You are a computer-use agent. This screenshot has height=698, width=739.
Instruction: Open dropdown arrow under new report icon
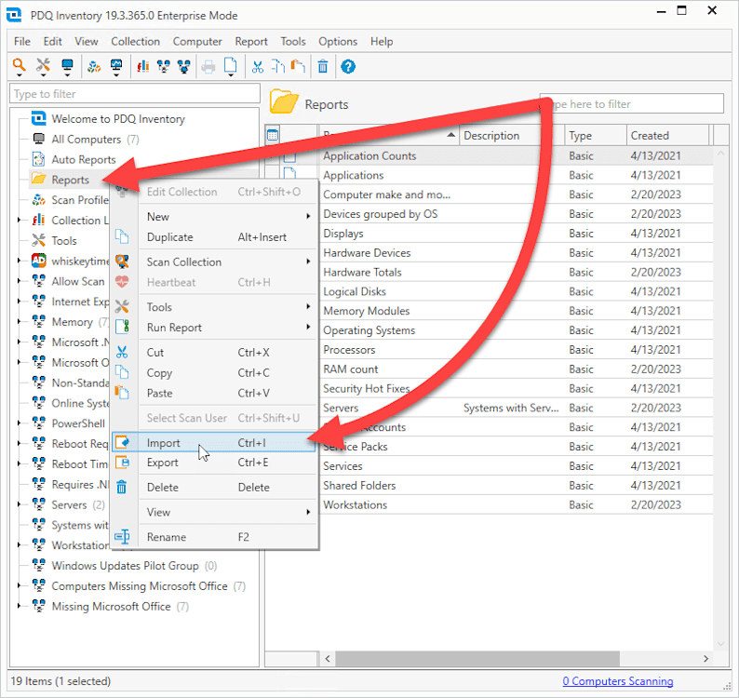(x=231, y=75)
